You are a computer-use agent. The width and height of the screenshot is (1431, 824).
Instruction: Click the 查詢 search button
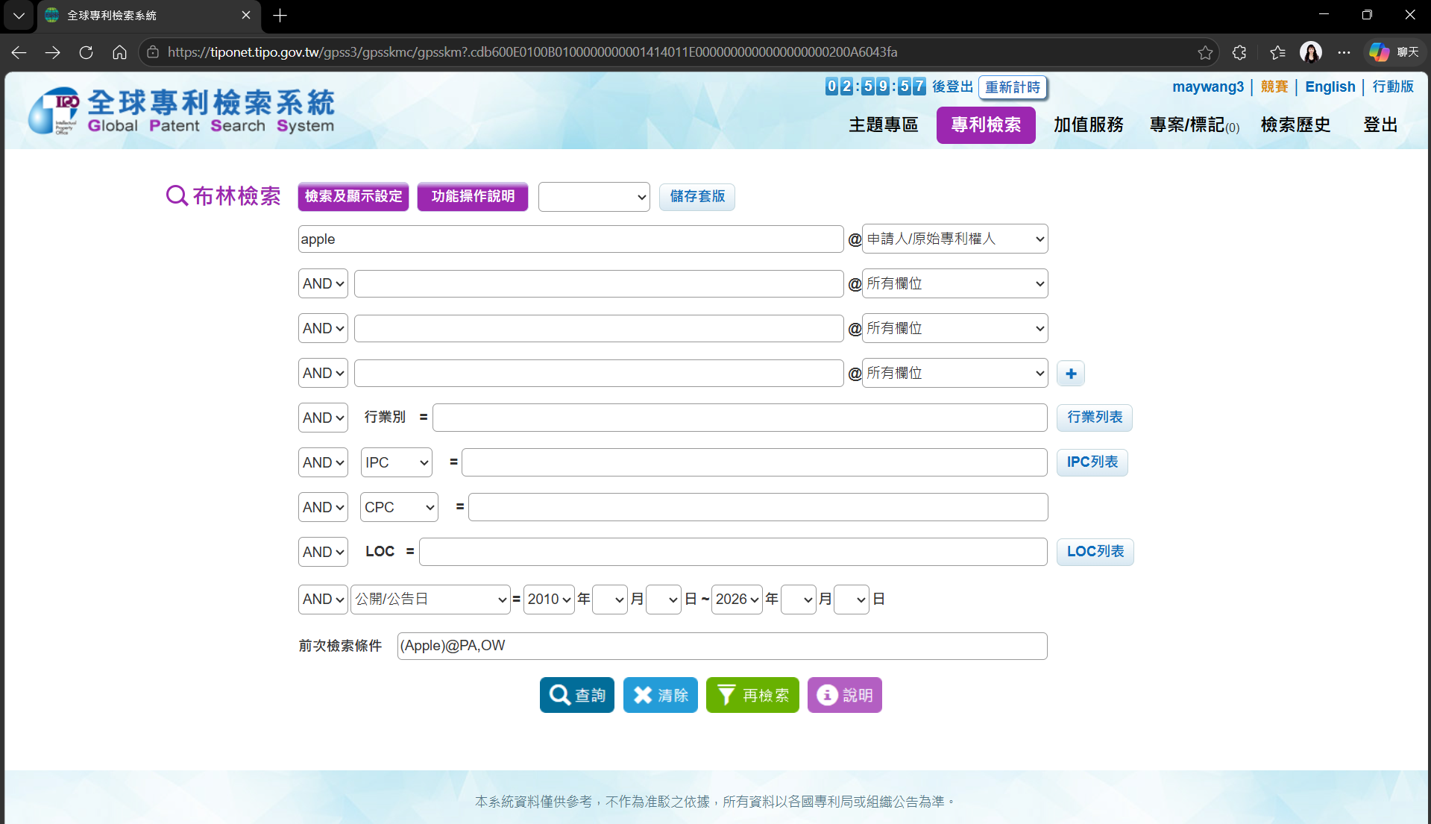[577, 695]
